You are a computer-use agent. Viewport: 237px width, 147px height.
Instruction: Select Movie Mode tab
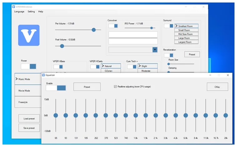pos(28,91)
